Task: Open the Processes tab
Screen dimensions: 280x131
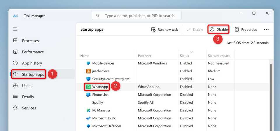Action: [x=30, y=41]
